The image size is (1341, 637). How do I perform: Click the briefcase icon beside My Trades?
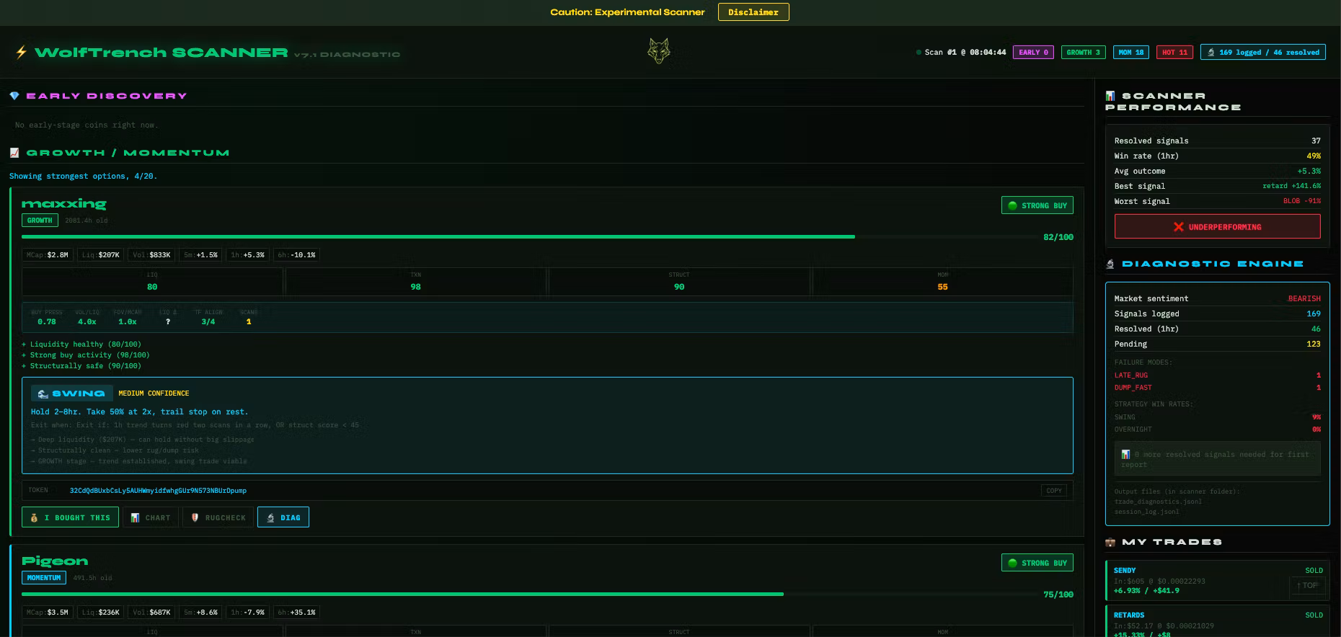point(1110,543)
